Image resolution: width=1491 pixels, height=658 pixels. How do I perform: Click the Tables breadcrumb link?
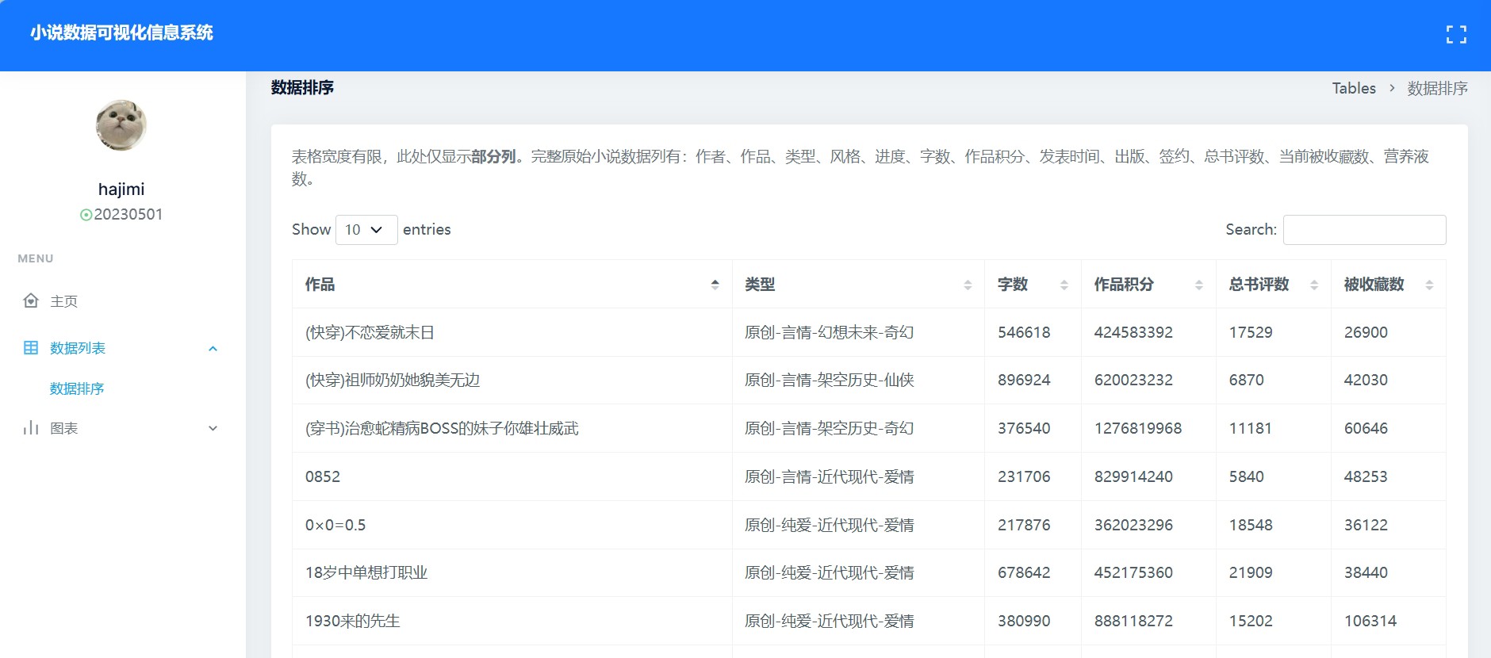click(1353, 88)
